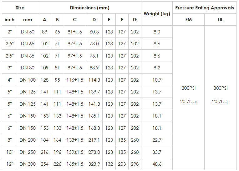The image size is (239, 171).
Task: Select the DN 50 cell
Action: [28, 32]
